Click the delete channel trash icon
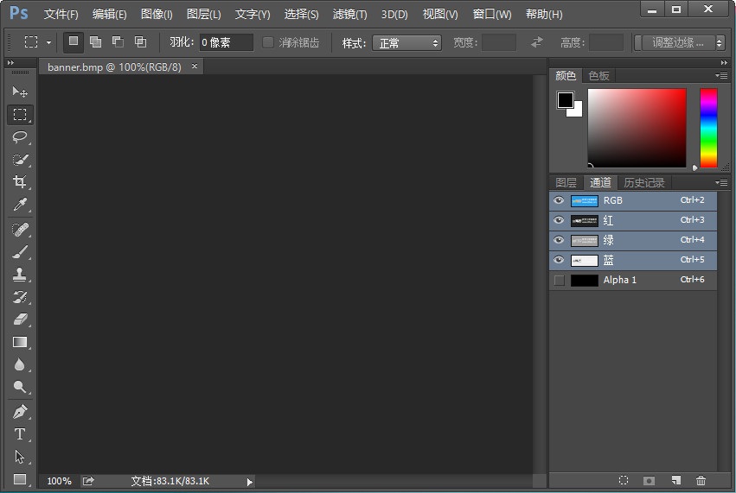Screen dimensions: 736x493 701,481
